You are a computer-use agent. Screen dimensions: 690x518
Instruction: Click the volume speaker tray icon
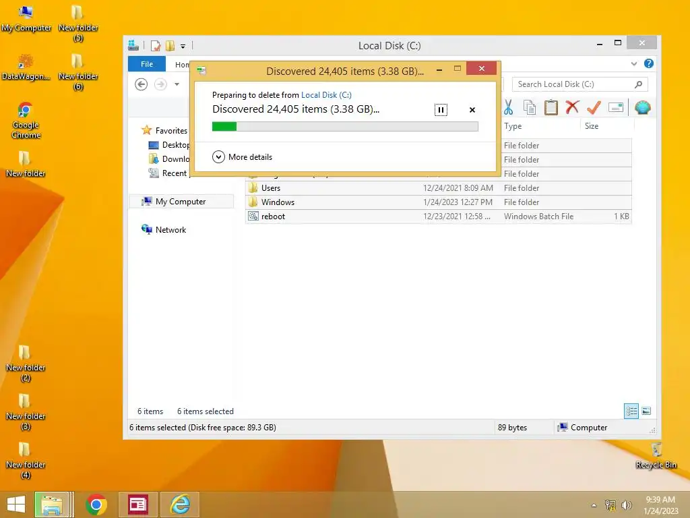[x=626, y=505]
